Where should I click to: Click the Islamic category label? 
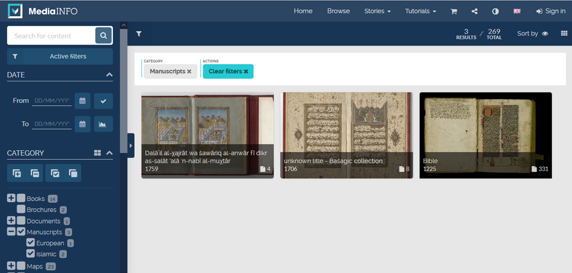(47, 254)
